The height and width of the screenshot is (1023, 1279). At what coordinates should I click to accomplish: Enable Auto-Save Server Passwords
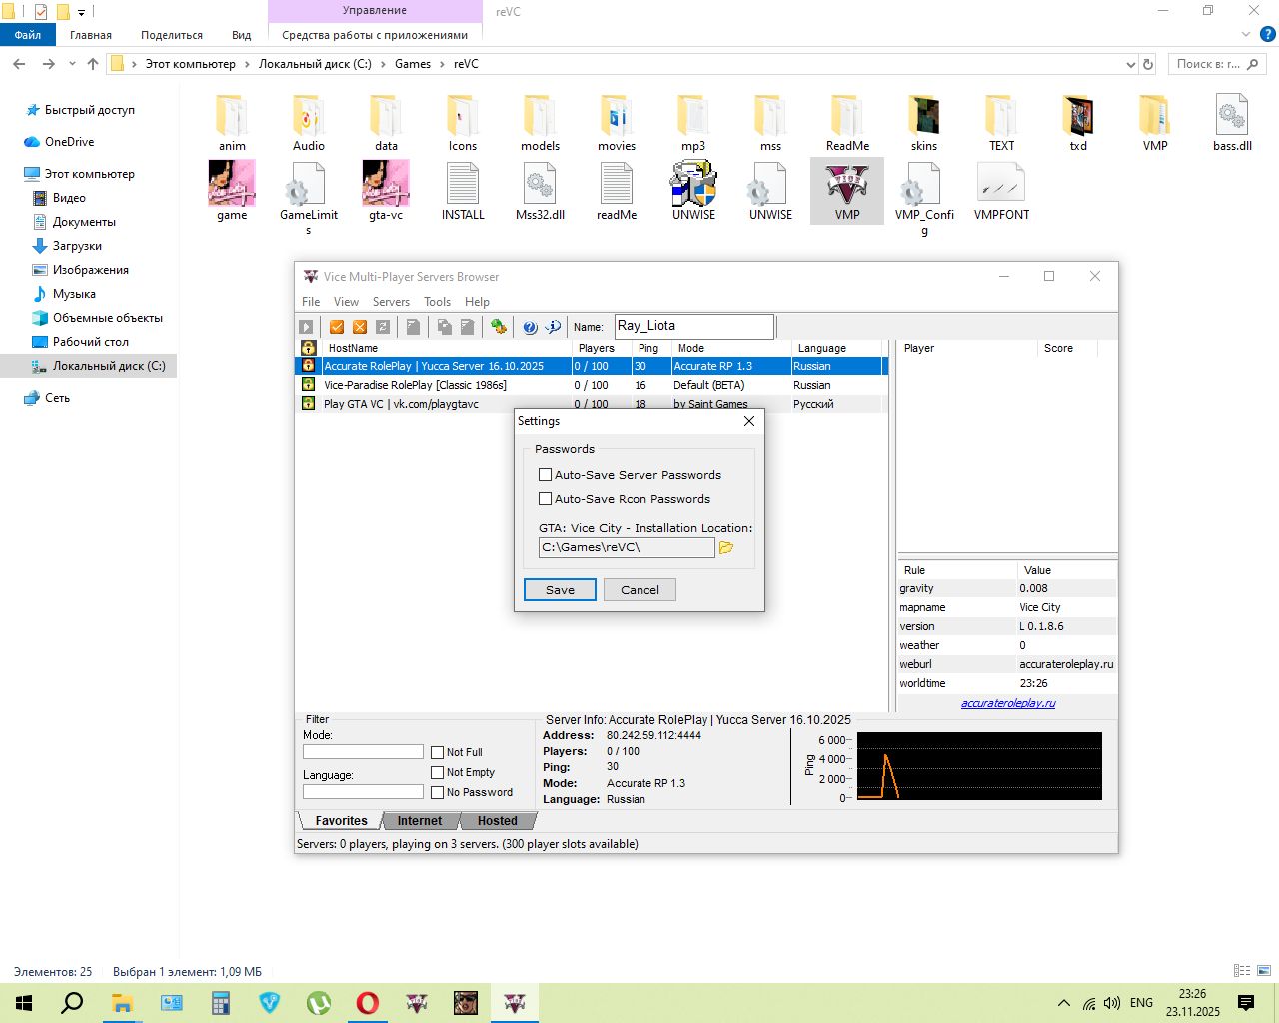pyautogui.click(x=545, y=475)
